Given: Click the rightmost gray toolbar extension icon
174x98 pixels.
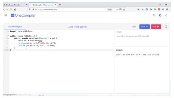Looking at the screenshot, I should tap(167, 10).
